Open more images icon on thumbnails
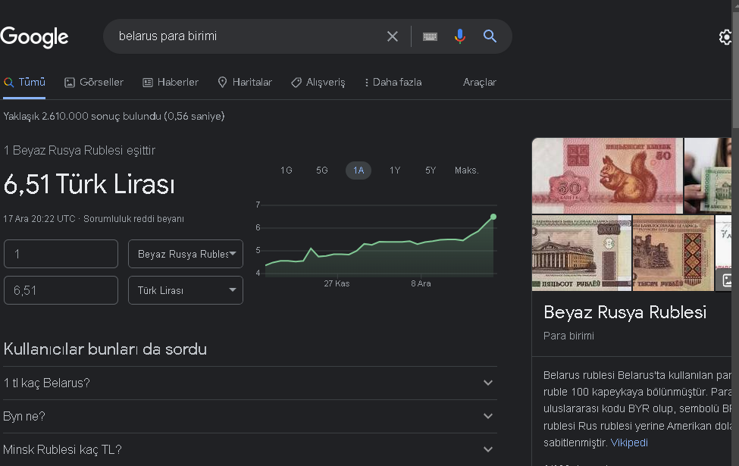This screenshot has height=466, width=739. pos(728,280)
